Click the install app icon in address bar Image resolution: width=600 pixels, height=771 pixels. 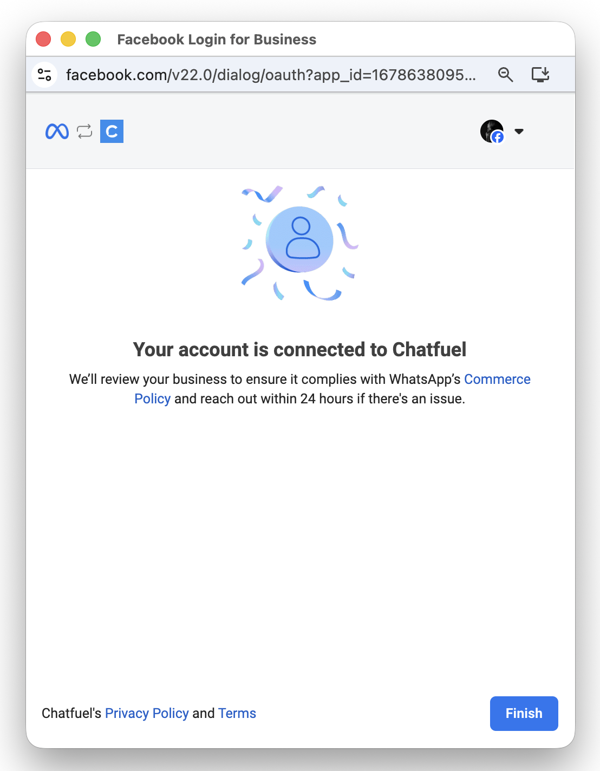540,75
